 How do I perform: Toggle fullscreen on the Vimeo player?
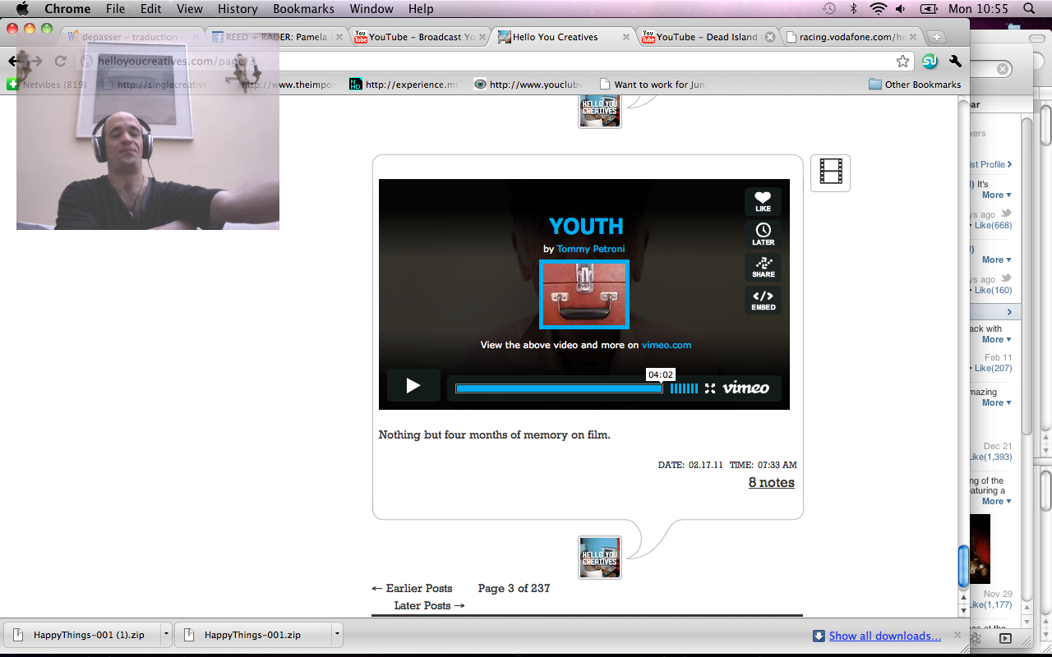click(x=710, y=388)
